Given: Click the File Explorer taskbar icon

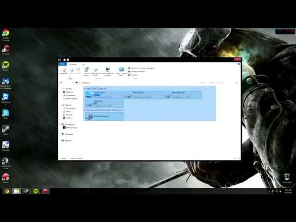Looking at the screenshot, I should point(17,191).
